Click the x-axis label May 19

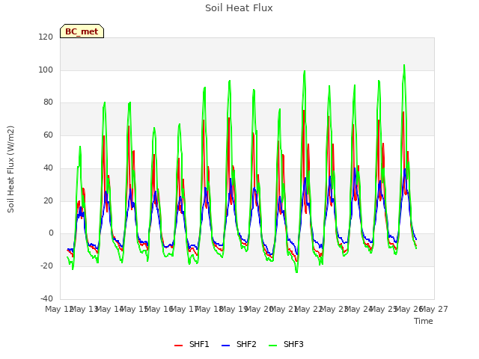pyautogui.click(x=234, y=309)
